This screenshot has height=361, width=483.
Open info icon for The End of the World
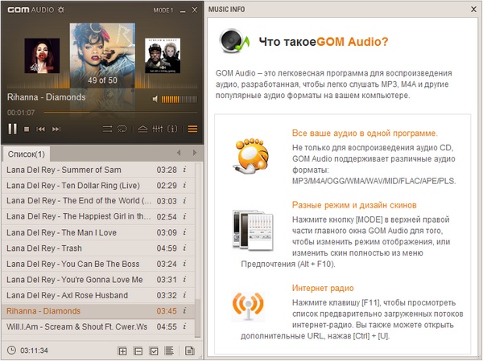point(185,201)
